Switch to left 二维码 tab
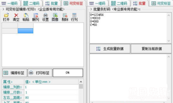The height and width of the screenshot is (103, 173). (31, 3)
